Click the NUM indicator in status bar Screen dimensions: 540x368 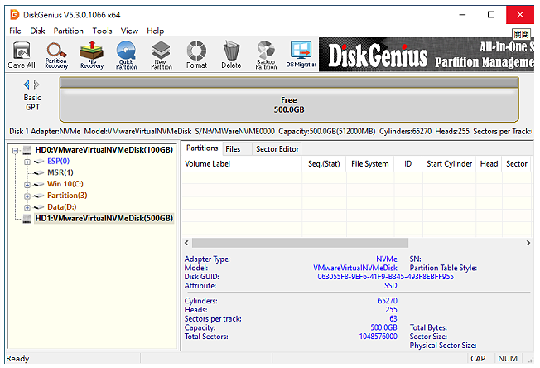click(508, 359)
